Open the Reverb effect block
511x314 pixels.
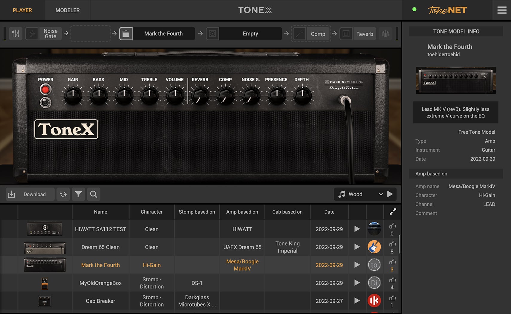(x=365, y=34)
